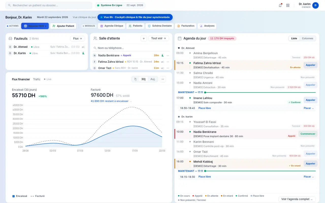This screenshot has width=325, height=203.
Task: Click Ajouter Patient button
Action: 63,26
